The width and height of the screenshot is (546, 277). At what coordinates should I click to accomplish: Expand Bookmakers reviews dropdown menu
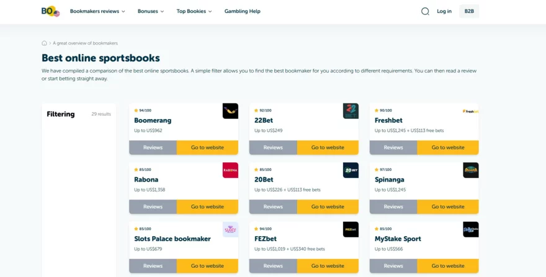pos(97,11)
